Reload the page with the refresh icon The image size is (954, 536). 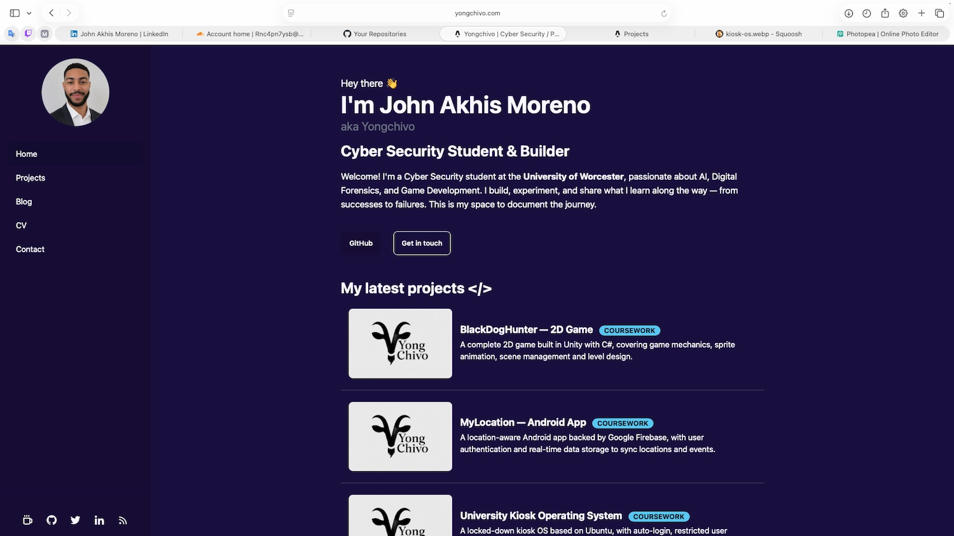tap(663, 13)
